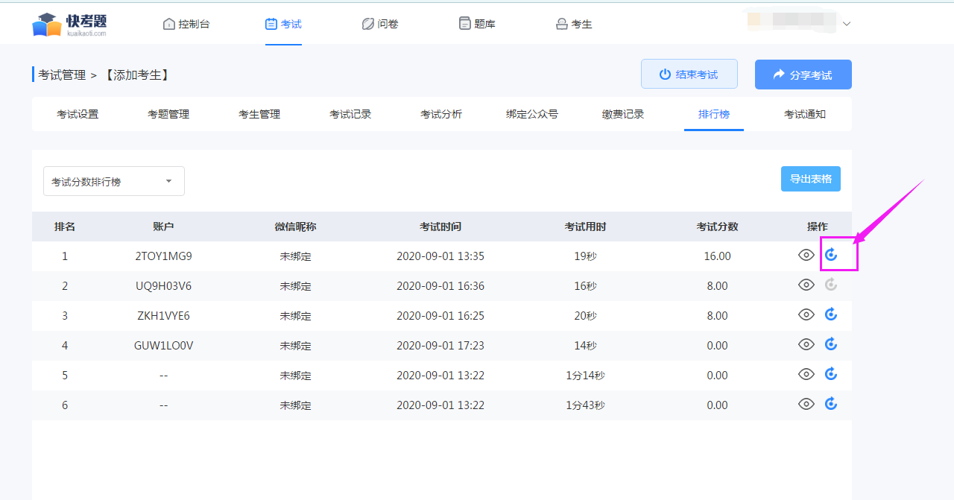Click the score 16.00 cell
Viewport: 954px width, 500px height.
coord(717,256)
